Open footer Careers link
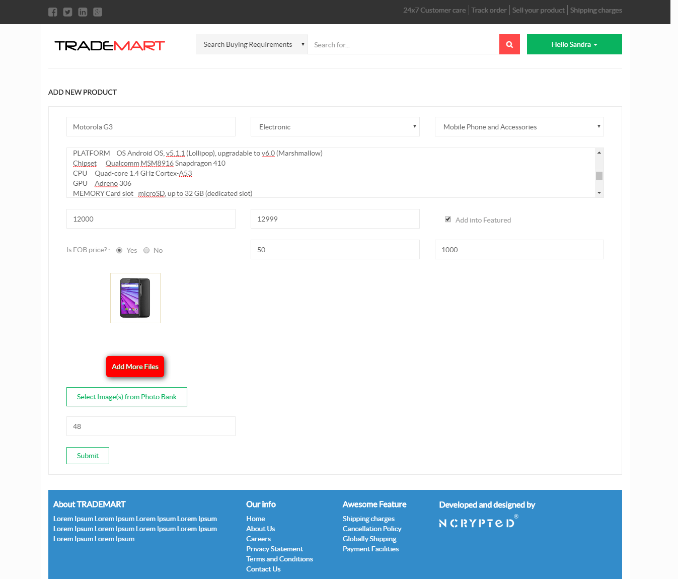Screen dimensions: 678x579 (x=258, y=539)
